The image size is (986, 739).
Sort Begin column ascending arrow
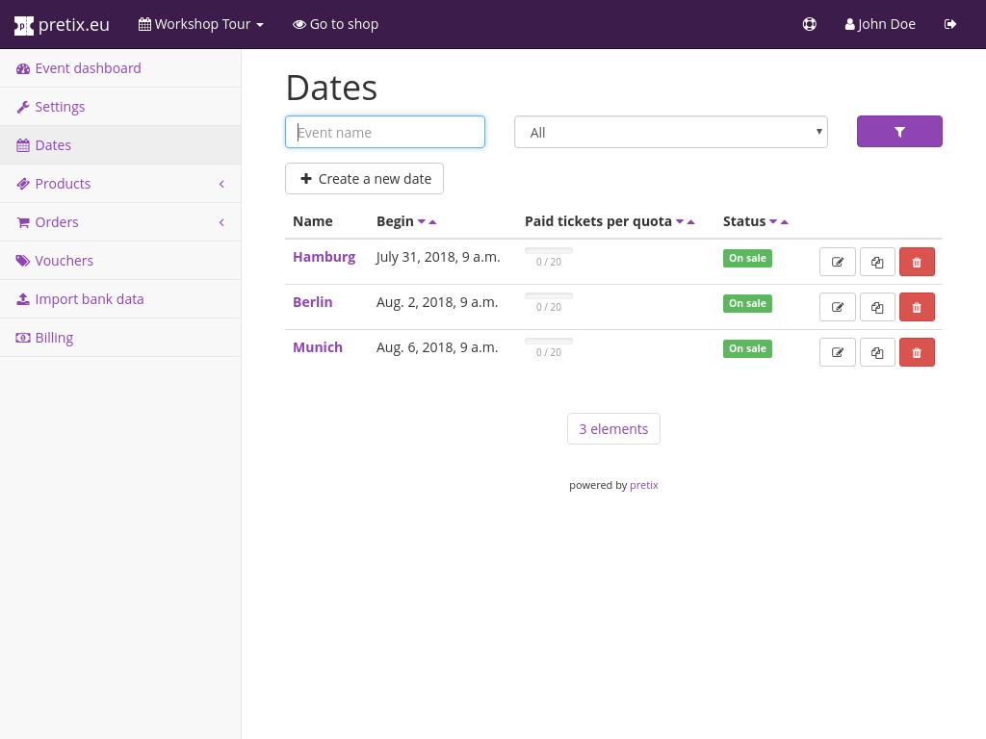click(x=432, y=222)
